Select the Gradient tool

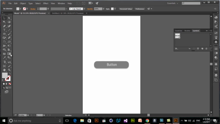pyautogui.click(x=9, y=54)
